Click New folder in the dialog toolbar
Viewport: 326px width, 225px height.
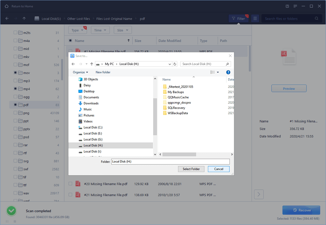tap(103, 72)
